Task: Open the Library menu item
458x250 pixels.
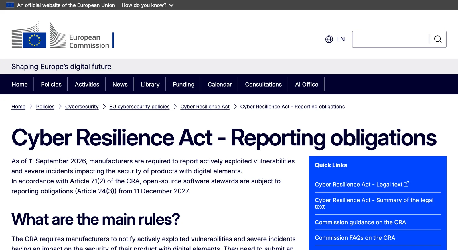Action: pyautogui.click(x=150, y=84)
